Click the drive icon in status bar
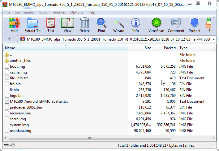 [6, 145]
